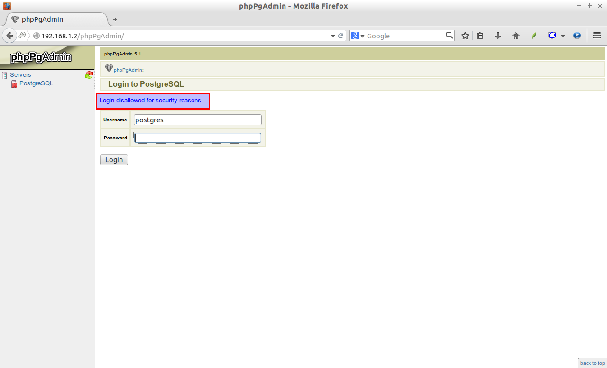Click the address bar URL field
Screen dimensions: 607x368
click(185, 36)
